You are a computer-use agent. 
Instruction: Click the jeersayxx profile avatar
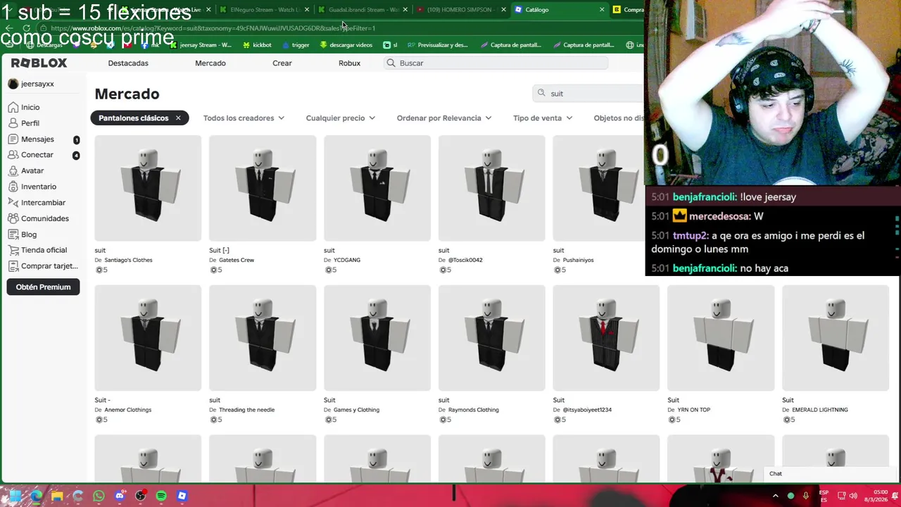click(x=13, y=84)
